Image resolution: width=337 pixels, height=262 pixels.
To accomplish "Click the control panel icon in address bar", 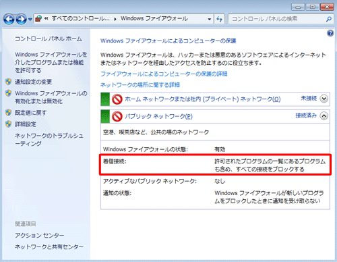I will click(x=38, y=18).
